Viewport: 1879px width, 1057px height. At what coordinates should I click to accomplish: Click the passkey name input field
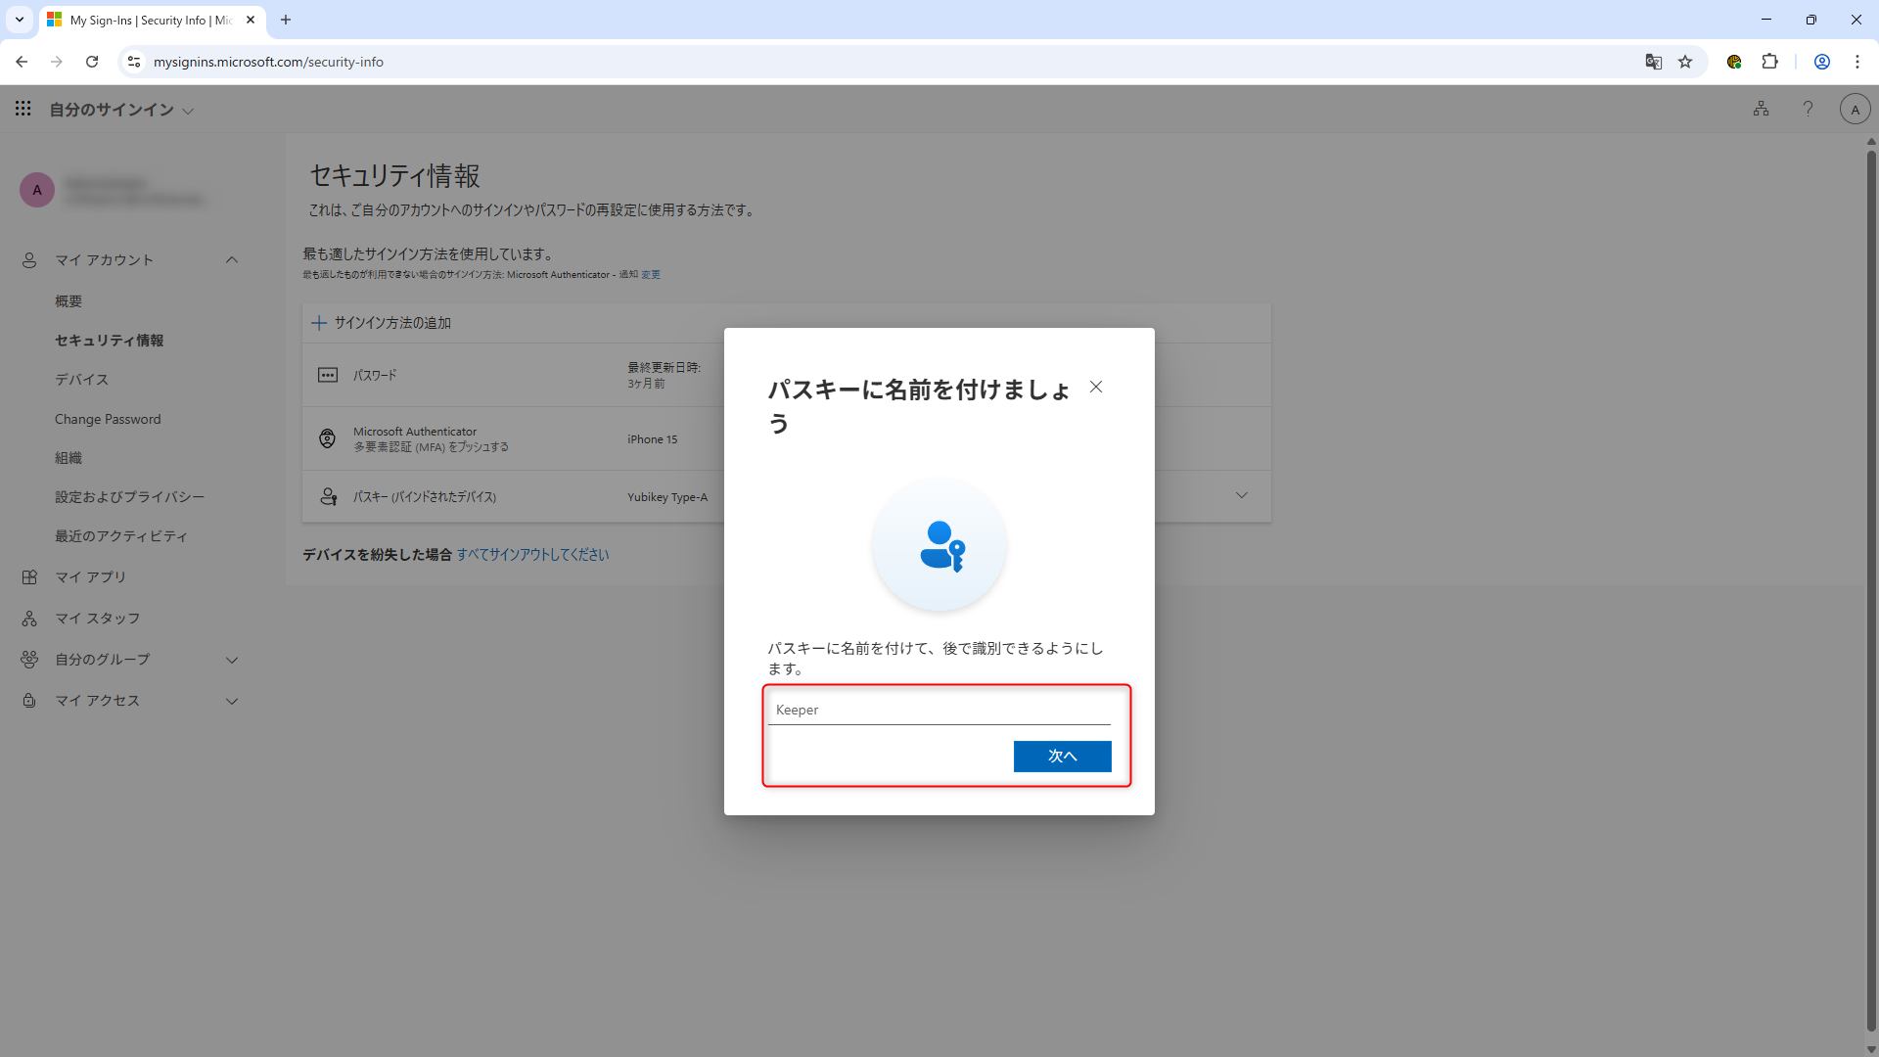tap(939, 710)
